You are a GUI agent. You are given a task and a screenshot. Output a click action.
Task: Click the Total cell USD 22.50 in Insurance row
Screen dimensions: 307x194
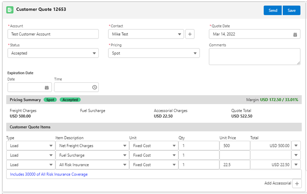pos(270,165)
